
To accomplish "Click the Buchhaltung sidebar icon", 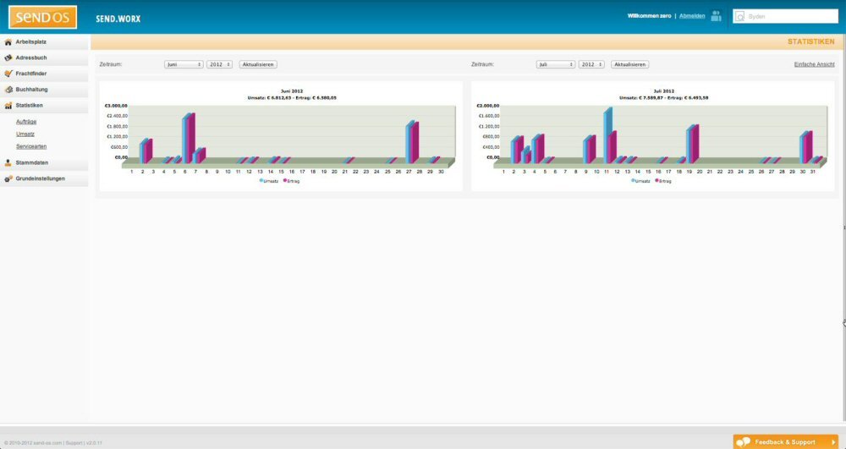I will coord(8,90).
